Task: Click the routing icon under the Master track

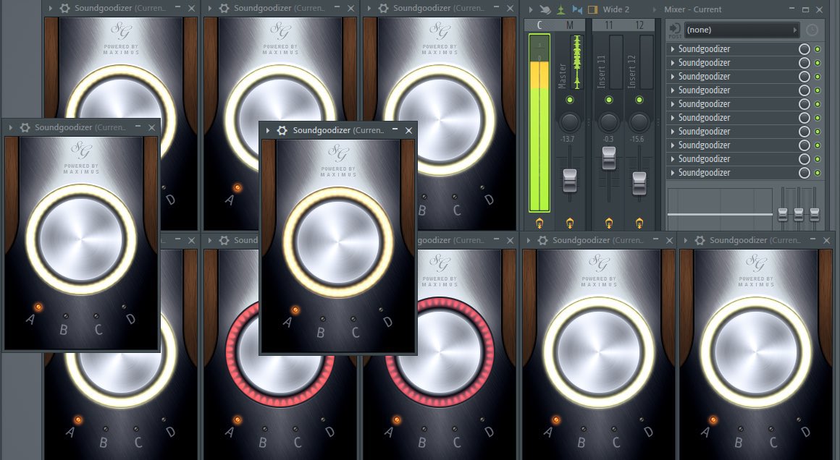Action: pos(569,223)
